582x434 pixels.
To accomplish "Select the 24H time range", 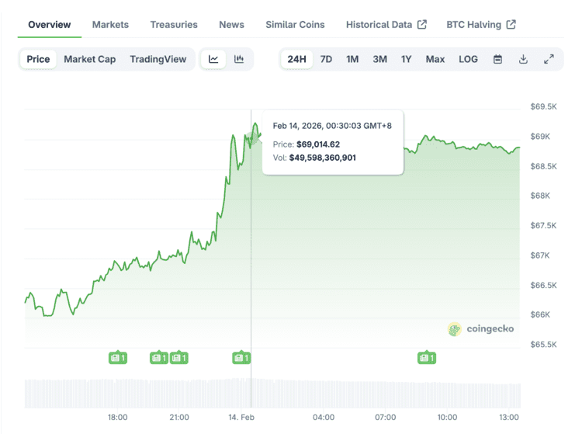I will [296, 59].
